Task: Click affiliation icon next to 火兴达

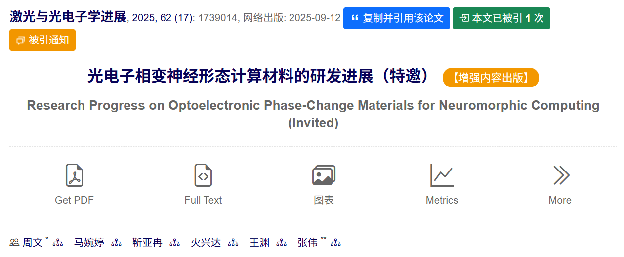Action: 233,243
